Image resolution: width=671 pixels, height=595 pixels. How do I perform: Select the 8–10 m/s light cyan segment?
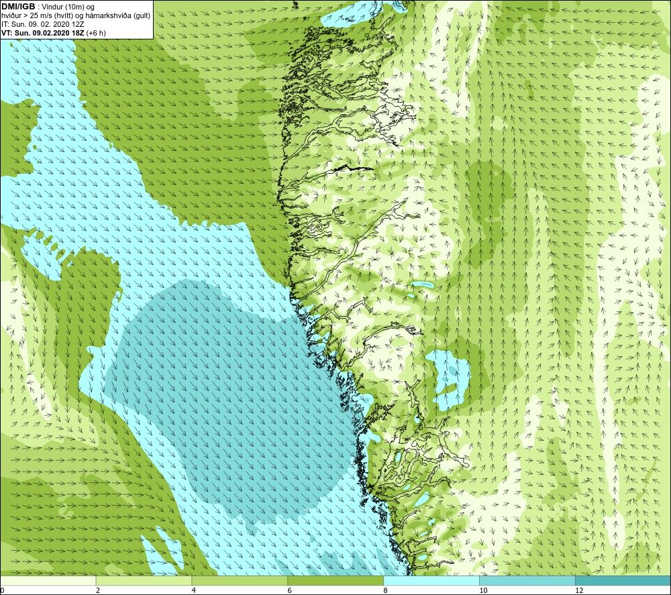[431, 581]
